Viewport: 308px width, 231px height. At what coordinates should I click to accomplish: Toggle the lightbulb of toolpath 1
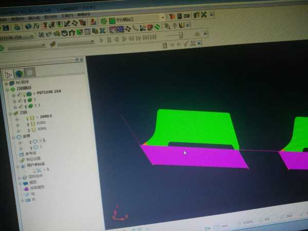point(25,101)
